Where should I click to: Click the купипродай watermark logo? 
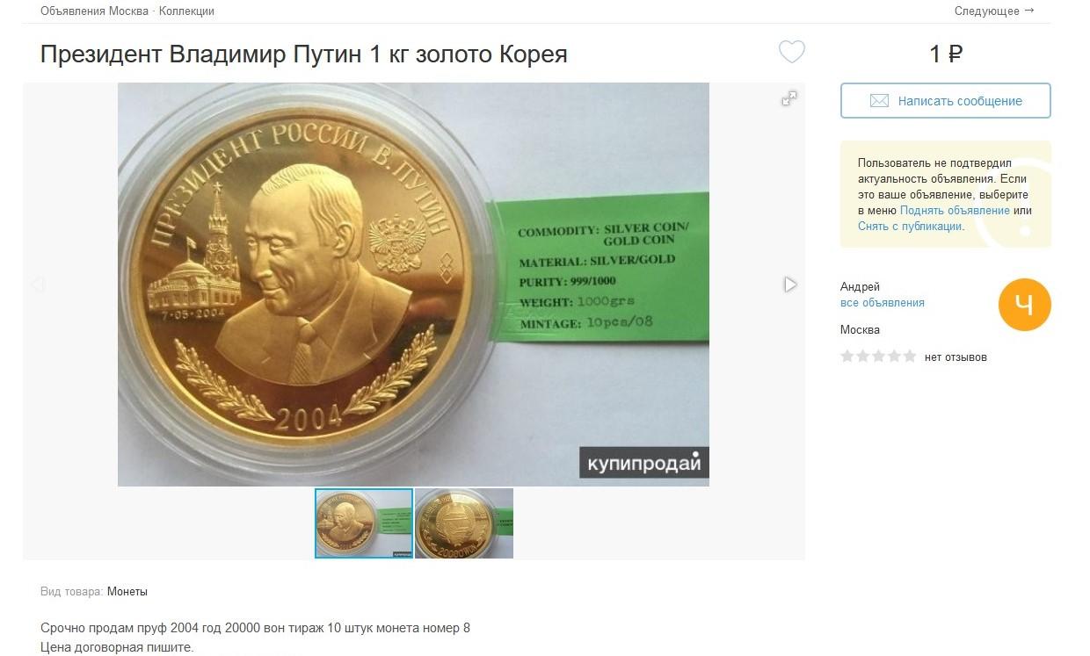[643, 463]
